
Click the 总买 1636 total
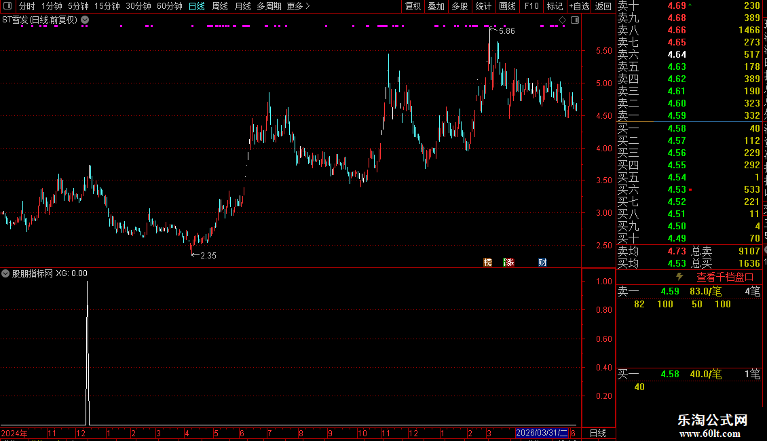726,263
